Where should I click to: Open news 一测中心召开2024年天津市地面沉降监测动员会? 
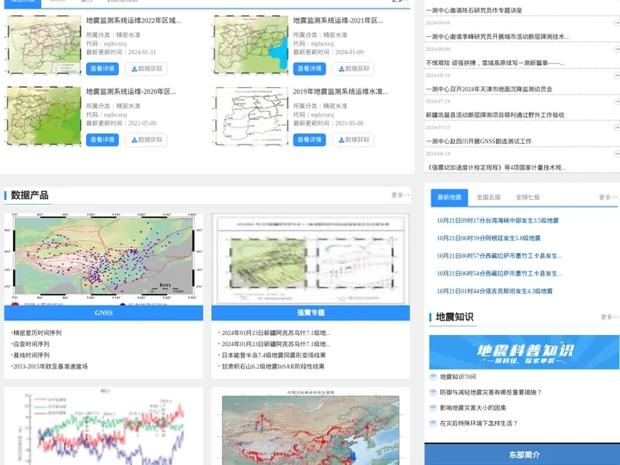(489, 89)
